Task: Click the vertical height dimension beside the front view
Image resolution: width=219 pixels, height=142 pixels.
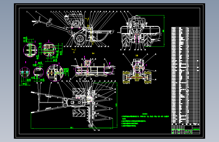Action: point(164,31)
